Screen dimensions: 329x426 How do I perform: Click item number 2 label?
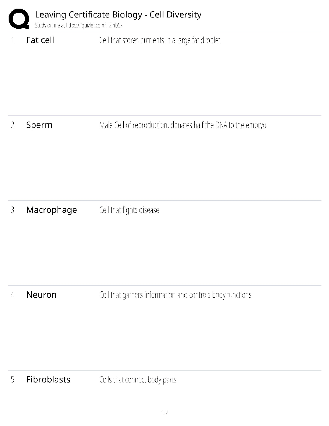[13, 125]
